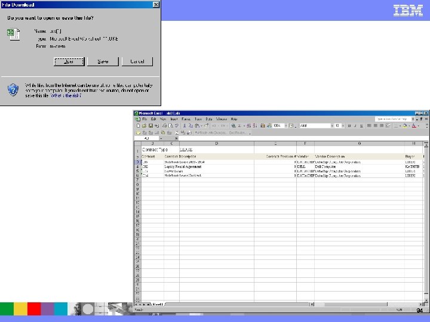Click the AutoSum sigma icon

239,126
